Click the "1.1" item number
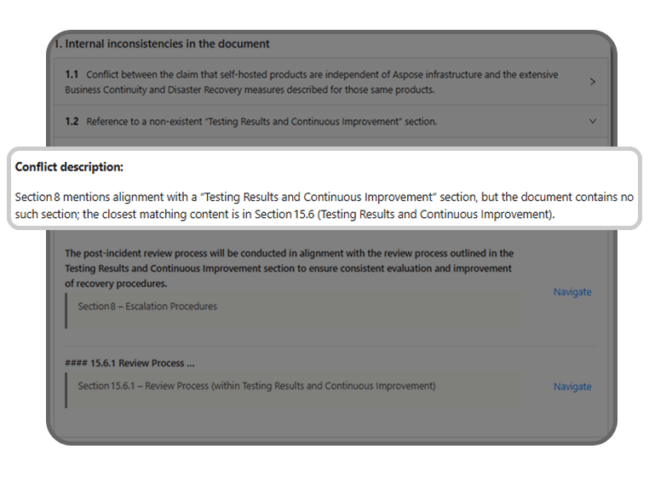Viewport: 649px width, 478px height. [72, 75]
